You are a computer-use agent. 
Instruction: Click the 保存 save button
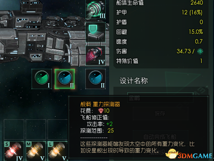click(161, 114)
